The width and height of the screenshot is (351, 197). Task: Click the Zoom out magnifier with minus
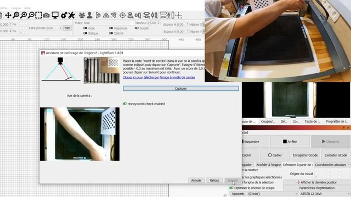pyautogui.click(x=31, y=15)
